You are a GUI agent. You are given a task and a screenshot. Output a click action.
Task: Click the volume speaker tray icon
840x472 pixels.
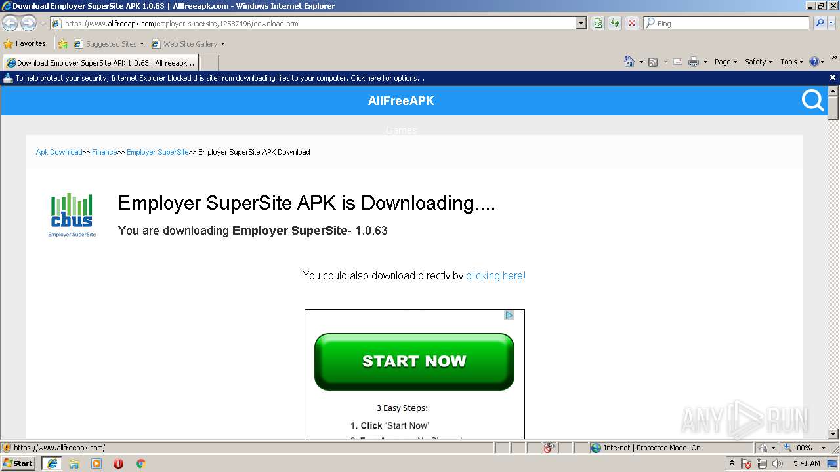pos(778,463)
